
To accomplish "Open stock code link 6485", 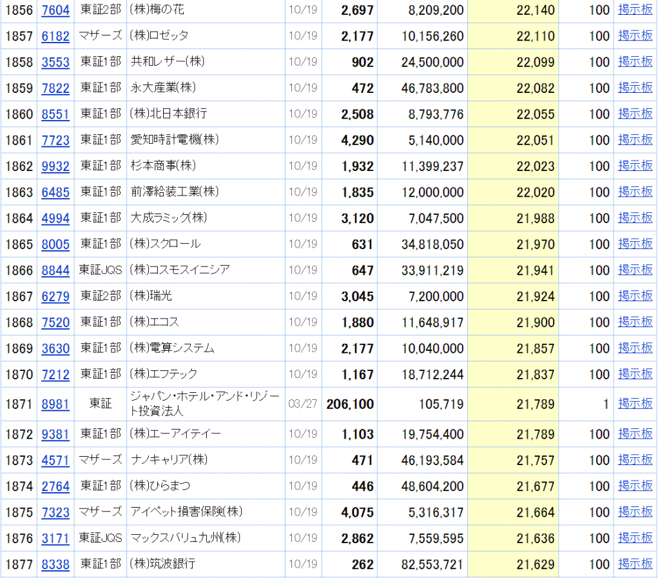I will coord(55,192).
